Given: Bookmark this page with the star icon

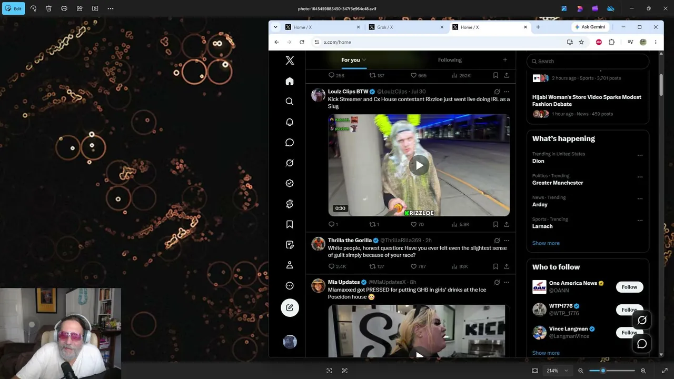Looking at the screenshot, I should pyautogui.click(x=581, y=42).
